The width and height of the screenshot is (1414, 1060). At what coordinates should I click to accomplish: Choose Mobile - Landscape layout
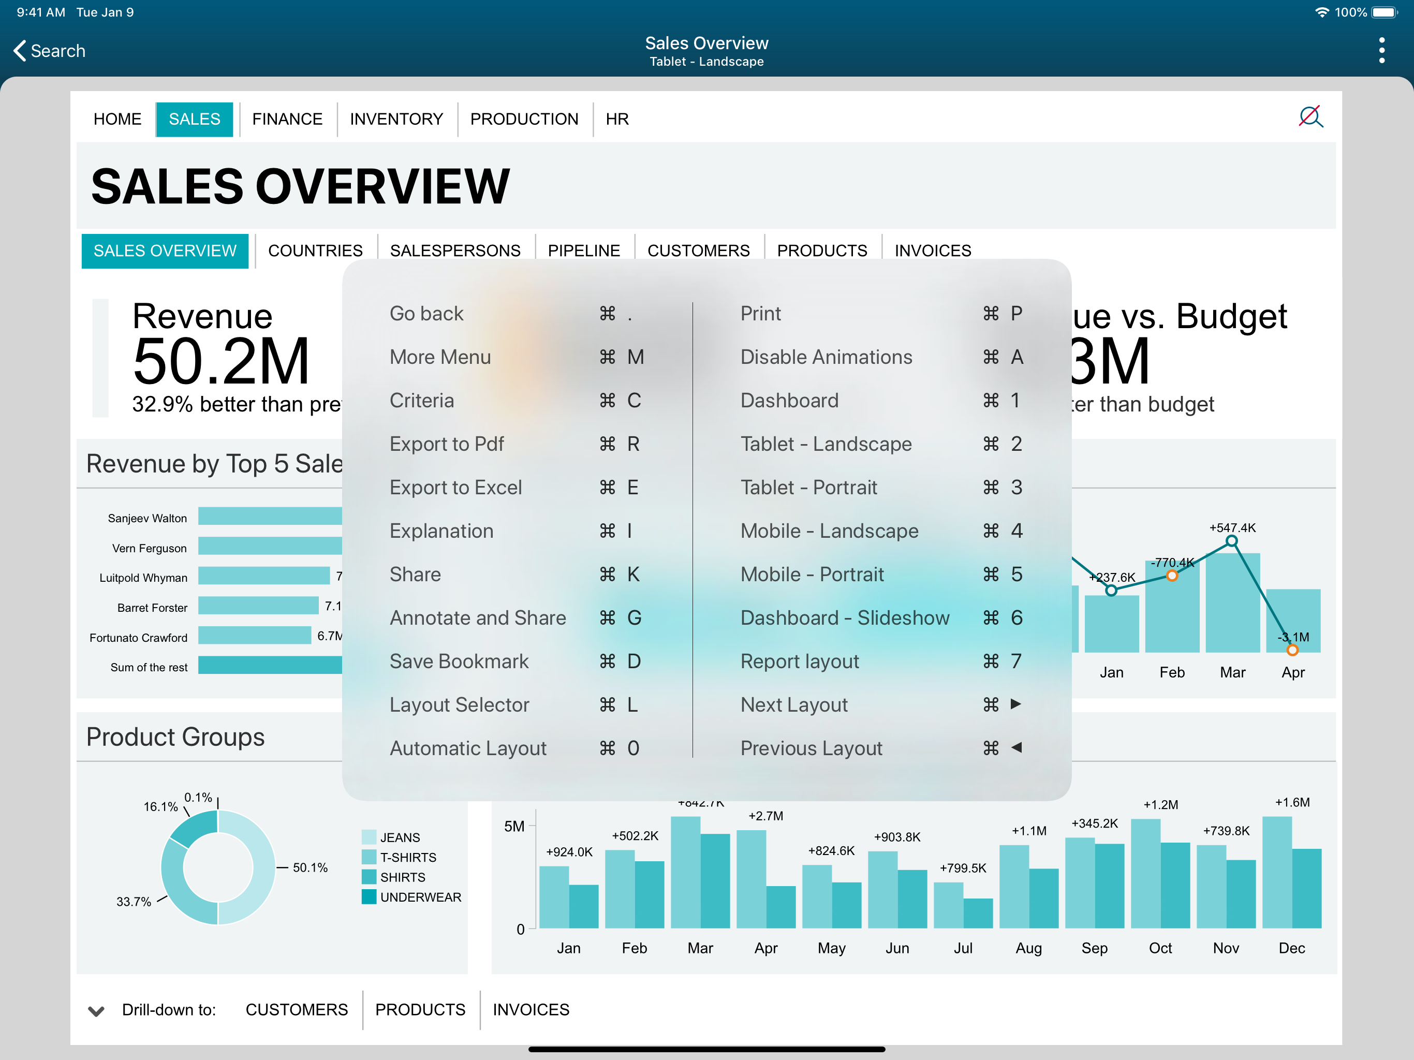click(x=881, y=531)
